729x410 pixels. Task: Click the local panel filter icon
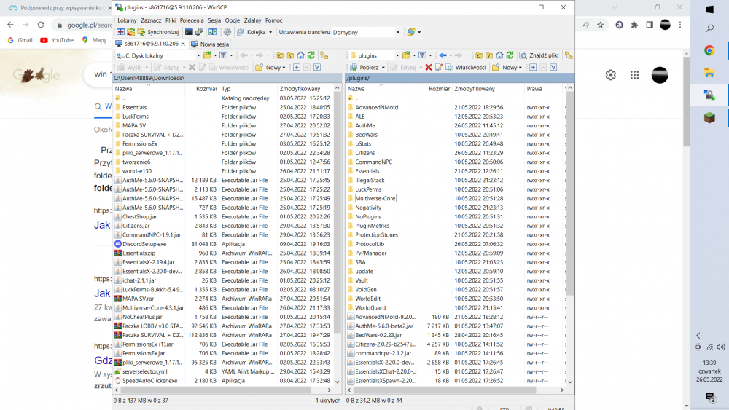pyautogui.click(x=224, y=55)
